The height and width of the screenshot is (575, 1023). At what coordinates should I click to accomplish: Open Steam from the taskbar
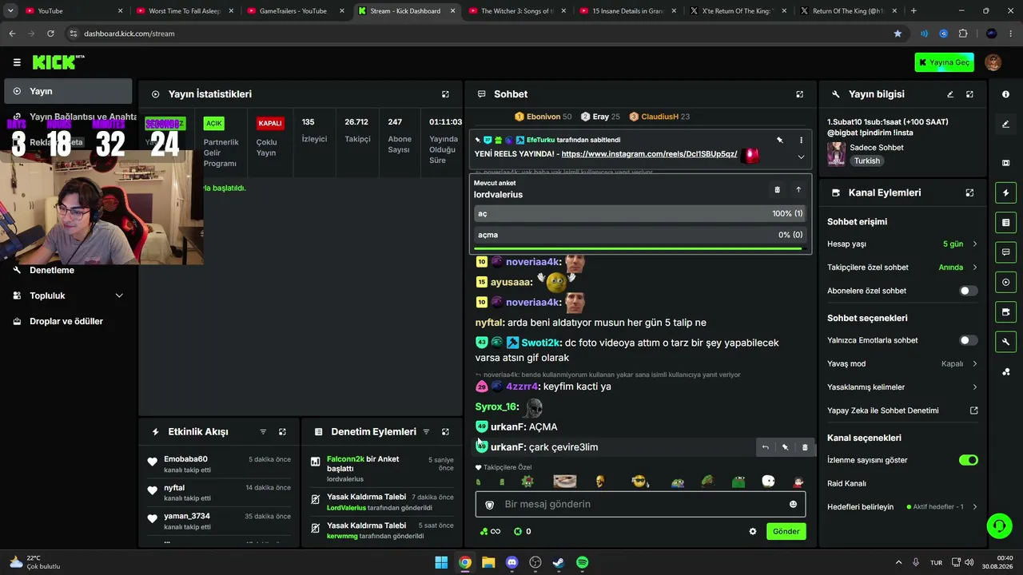[559, 562]
